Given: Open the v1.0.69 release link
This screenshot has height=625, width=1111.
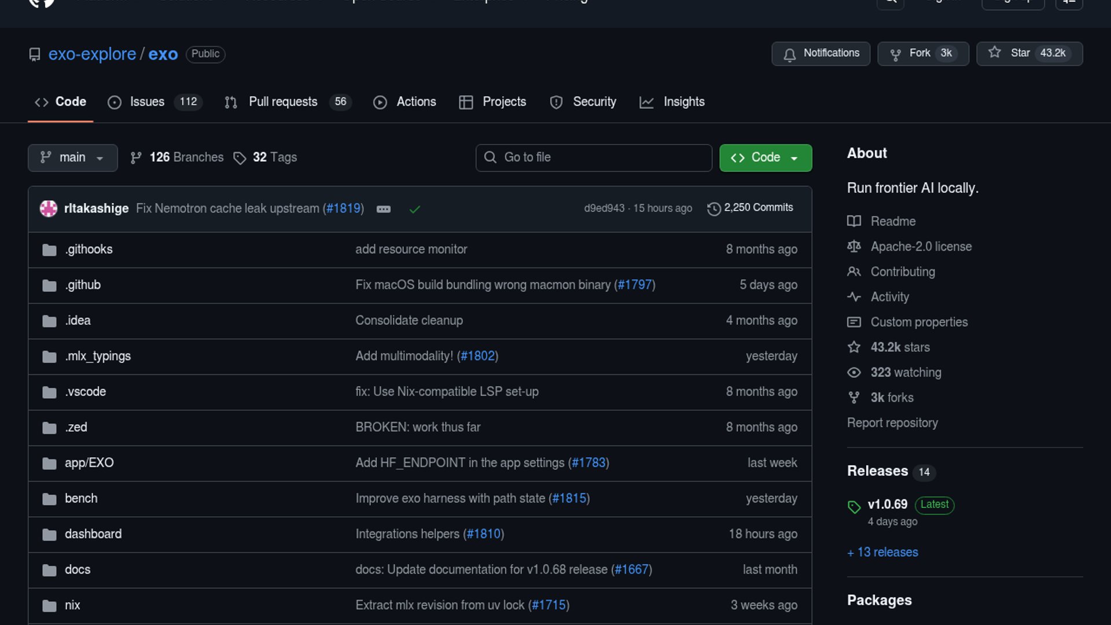Looking at the screenshot, I should [888, 504].
